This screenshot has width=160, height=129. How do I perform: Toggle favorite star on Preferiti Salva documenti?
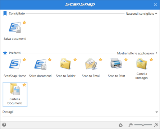tap(50, 59)
